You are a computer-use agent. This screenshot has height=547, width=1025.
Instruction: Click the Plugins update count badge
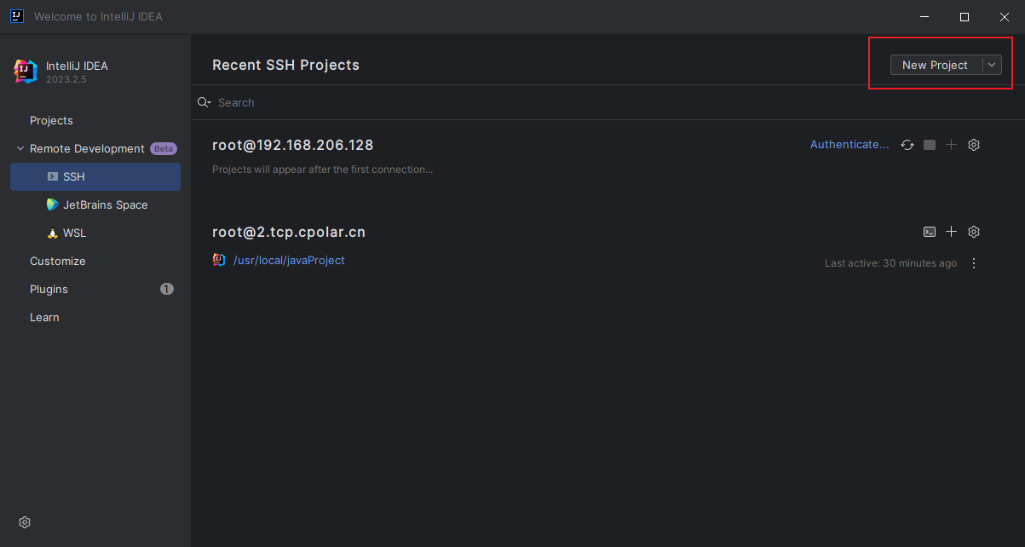pos(167,289)
